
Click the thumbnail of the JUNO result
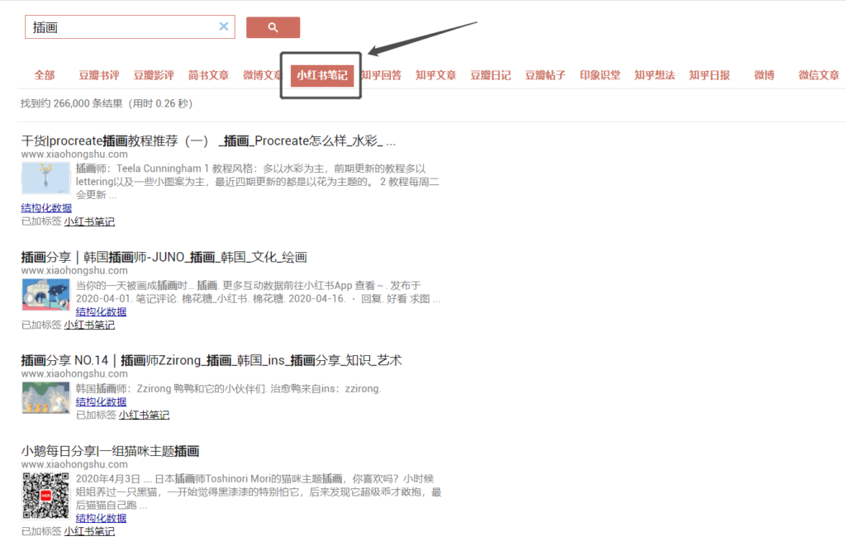coord(46,295)
